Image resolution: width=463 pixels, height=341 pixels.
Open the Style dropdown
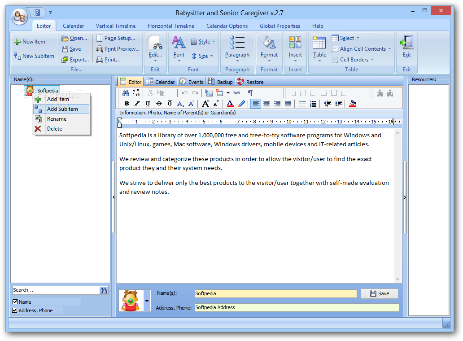click(x=203, y=42)
